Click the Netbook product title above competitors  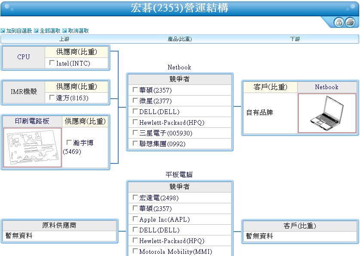(179, 67)
